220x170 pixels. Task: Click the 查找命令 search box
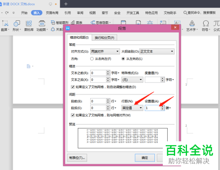coord(200,13)
